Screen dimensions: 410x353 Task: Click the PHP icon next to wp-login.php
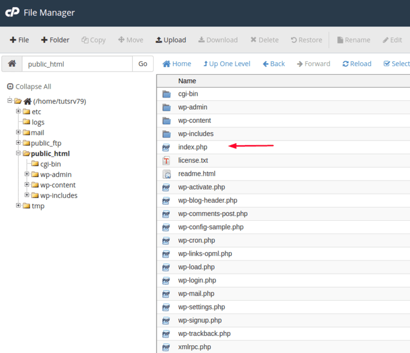(x=166, y=280)
